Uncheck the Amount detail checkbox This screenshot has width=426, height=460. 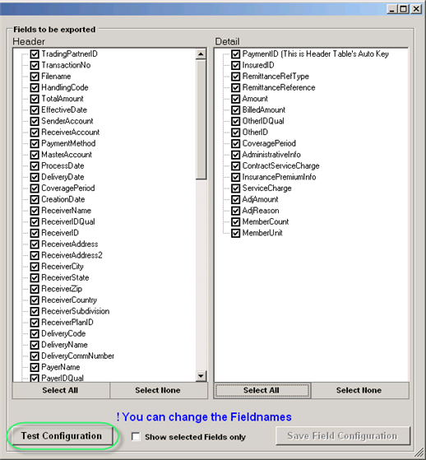(236, 99)
